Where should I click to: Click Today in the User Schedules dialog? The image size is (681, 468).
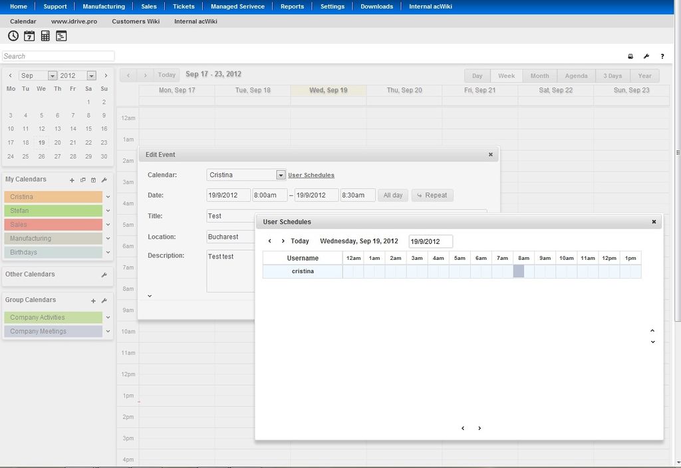pos(300,241)
